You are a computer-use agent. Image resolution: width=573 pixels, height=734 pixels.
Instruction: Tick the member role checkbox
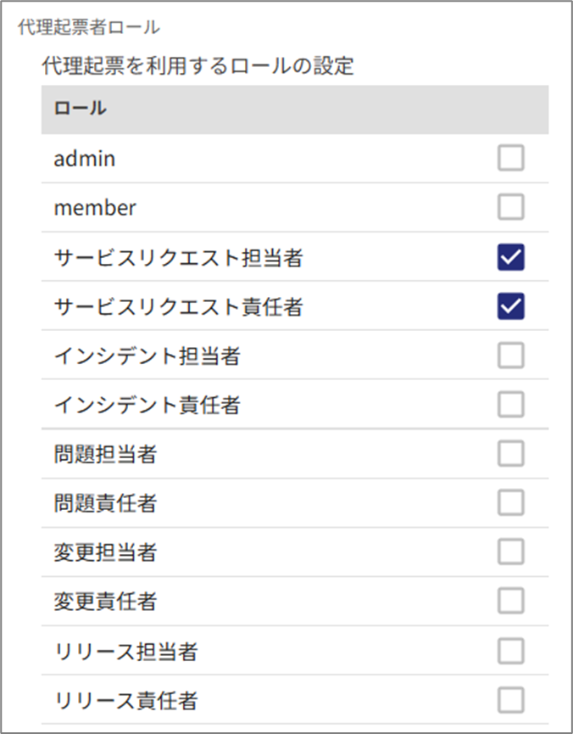pyautogui.click(x=510, y=207)
